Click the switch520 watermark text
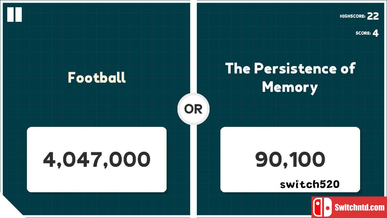387x218 pixels. 310,184
